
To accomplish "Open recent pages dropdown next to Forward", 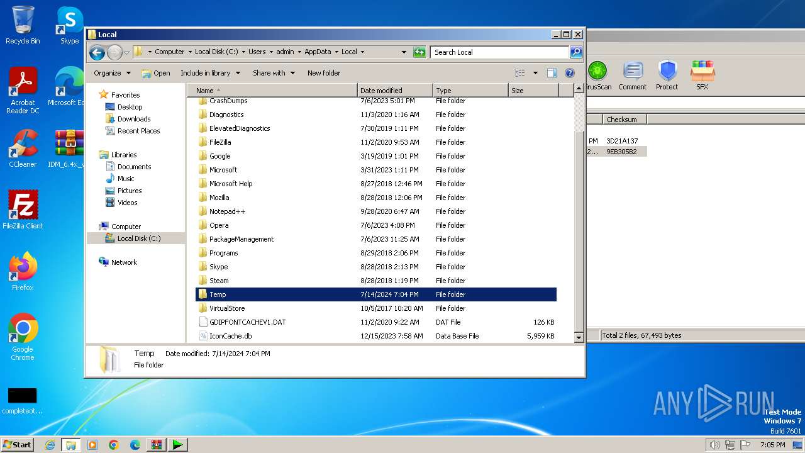I will click(127, 52).
